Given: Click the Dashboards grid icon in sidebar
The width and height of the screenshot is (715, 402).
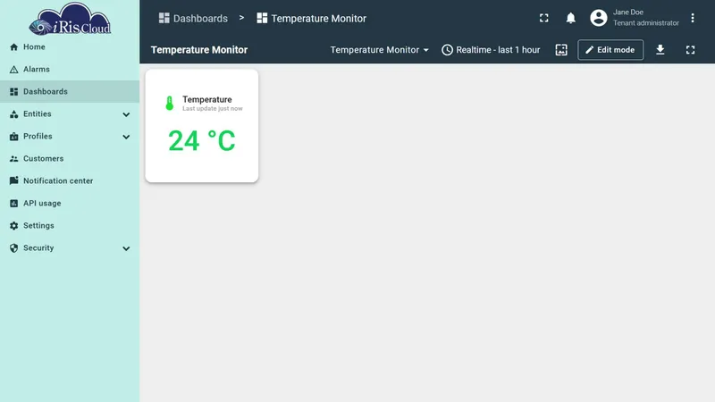Looking at the screenshot, I should (14, 92).
